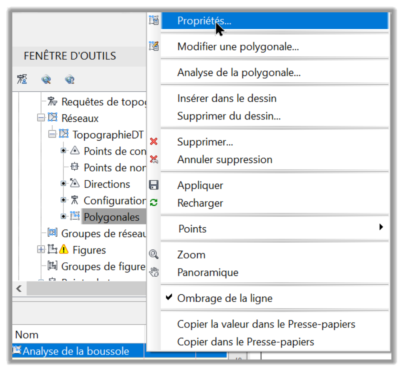Expand the Directions tree node
Viewport: 405px width, 371px height.
(63, 183)
